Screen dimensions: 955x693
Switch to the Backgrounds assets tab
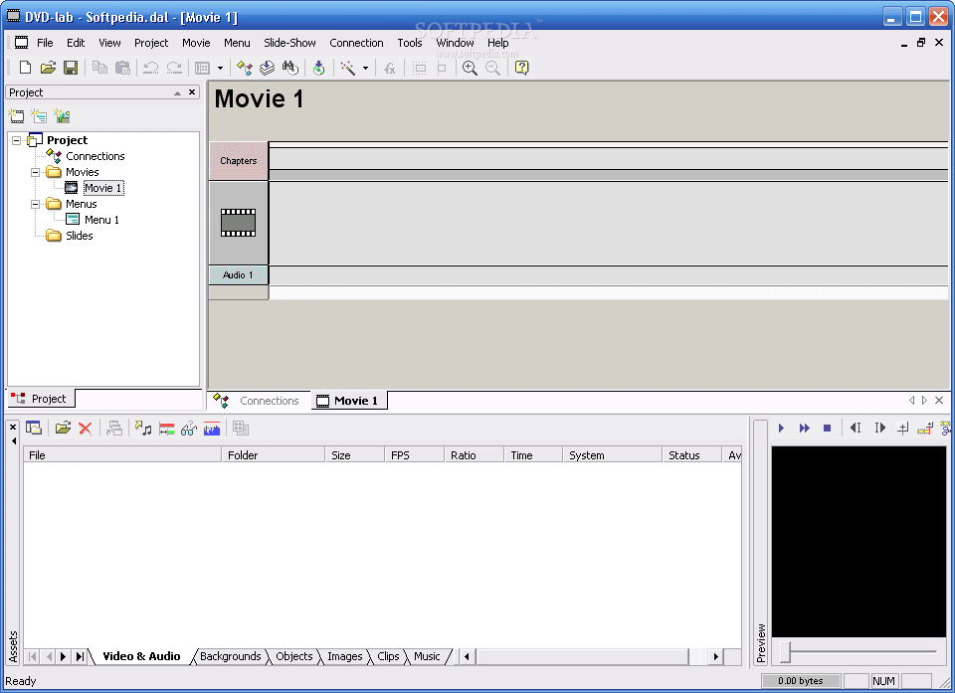pyautogui.click(x=230, y=656)
